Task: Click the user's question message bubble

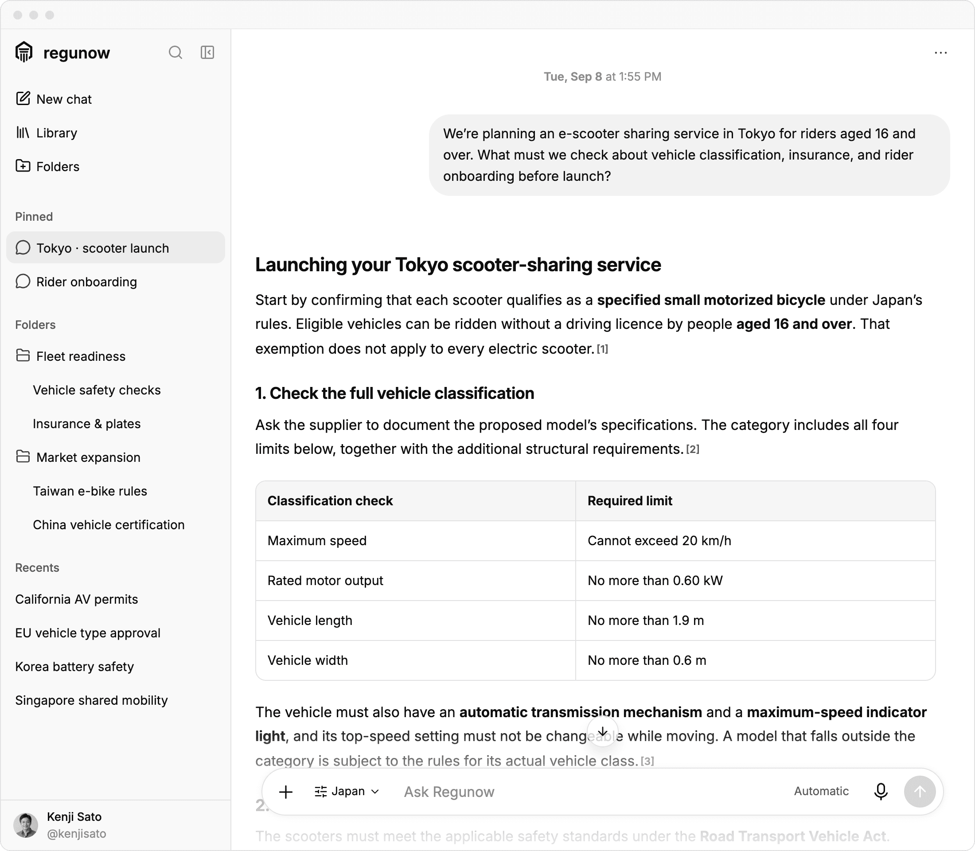Action: (x=689, y=155)
